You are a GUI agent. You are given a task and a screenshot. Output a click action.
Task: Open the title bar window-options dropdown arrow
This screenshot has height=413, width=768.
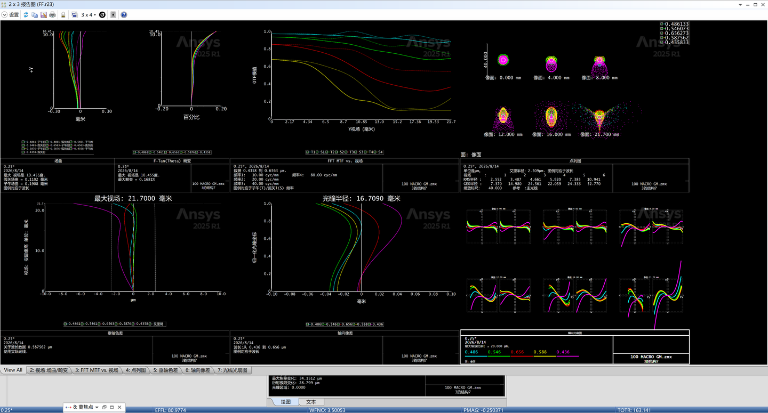(739, 4)
